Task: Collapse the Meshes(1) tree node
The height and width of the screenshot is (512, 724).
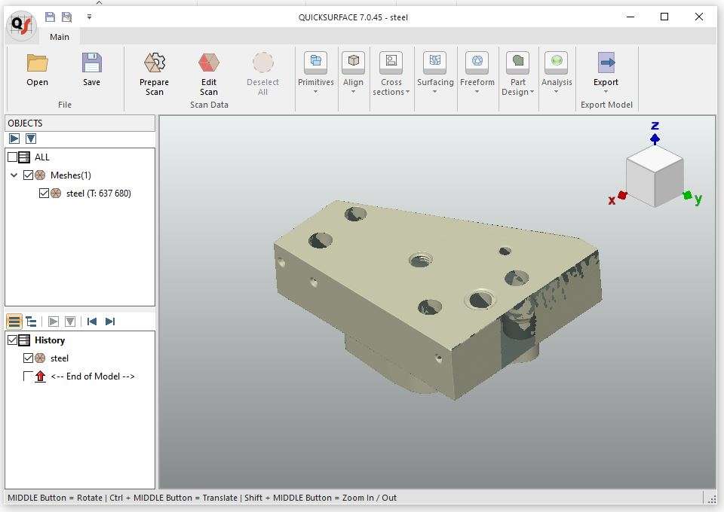Action: tap(14, 175)
